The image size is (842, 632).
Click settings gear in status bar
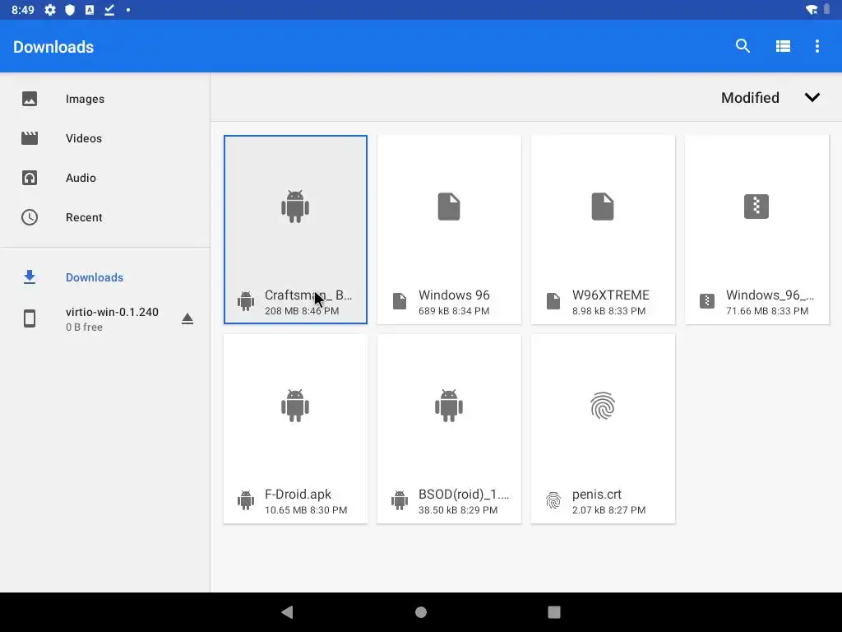tap(50, 10)
